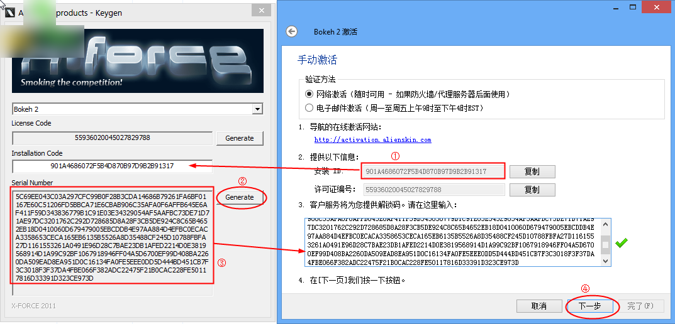The image size is (675, 324).
Task: Click the unlock code scrollbar up arrow
Action: [606, 224]
